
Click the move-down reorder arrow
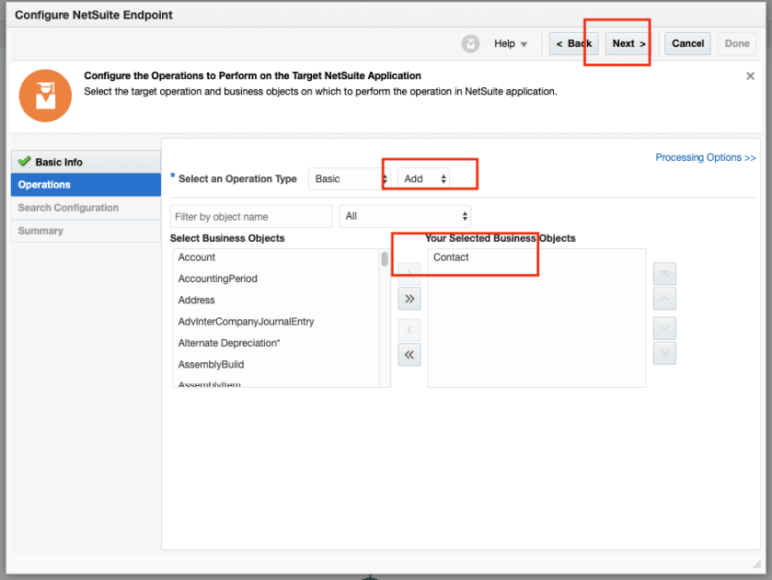tap(664, 328)
